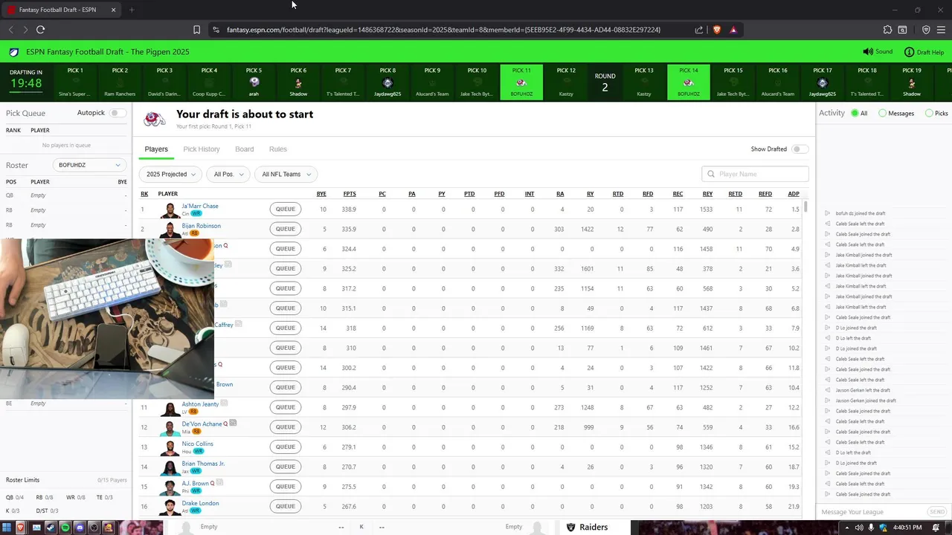Viewport: 952px width, 535px height.
Task: Open the Brave Shields lion icon
Action: click(x=717, y=30)
